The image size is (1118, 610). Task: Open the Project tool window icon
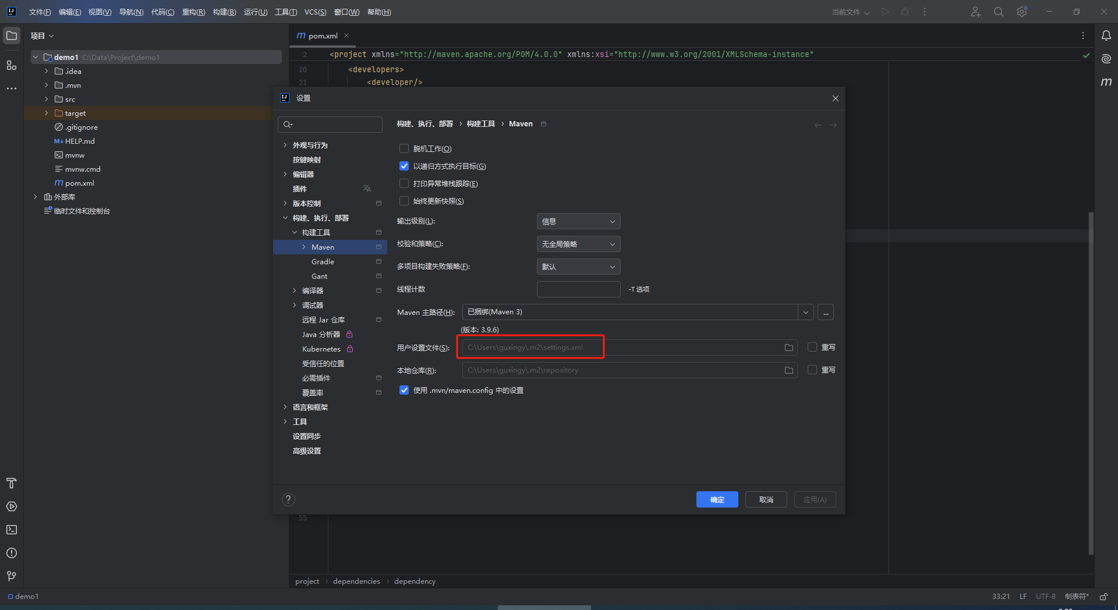point(12,36)
